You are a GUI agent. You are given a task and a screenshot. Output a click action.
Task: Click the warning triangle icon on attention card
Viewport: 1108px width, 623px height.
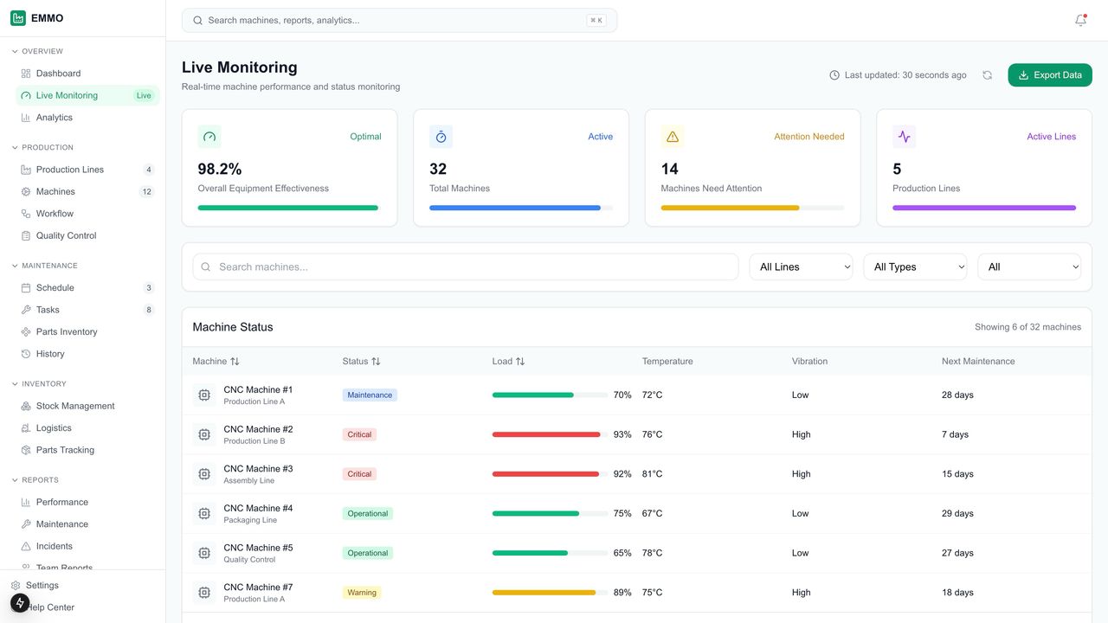click(673, 137)
